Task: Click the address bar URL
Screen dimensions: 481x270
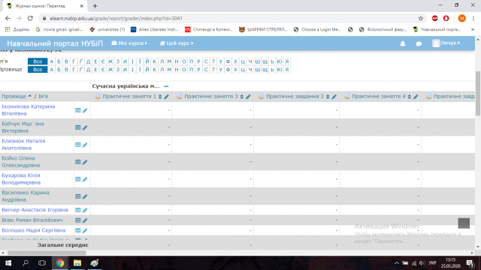Action: (116, 18)
